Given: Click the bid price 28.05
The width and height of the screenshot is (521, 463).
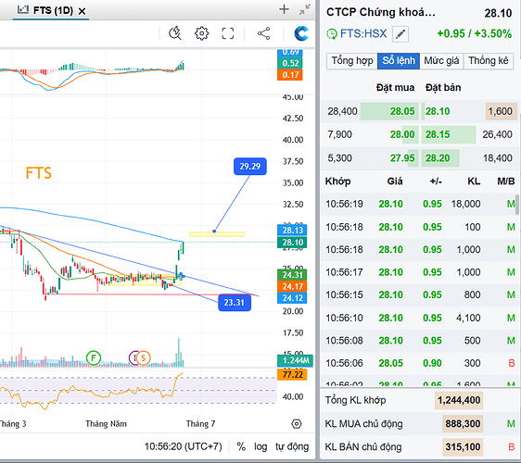Looking at the screenshot, I should [x=402, y=111].
